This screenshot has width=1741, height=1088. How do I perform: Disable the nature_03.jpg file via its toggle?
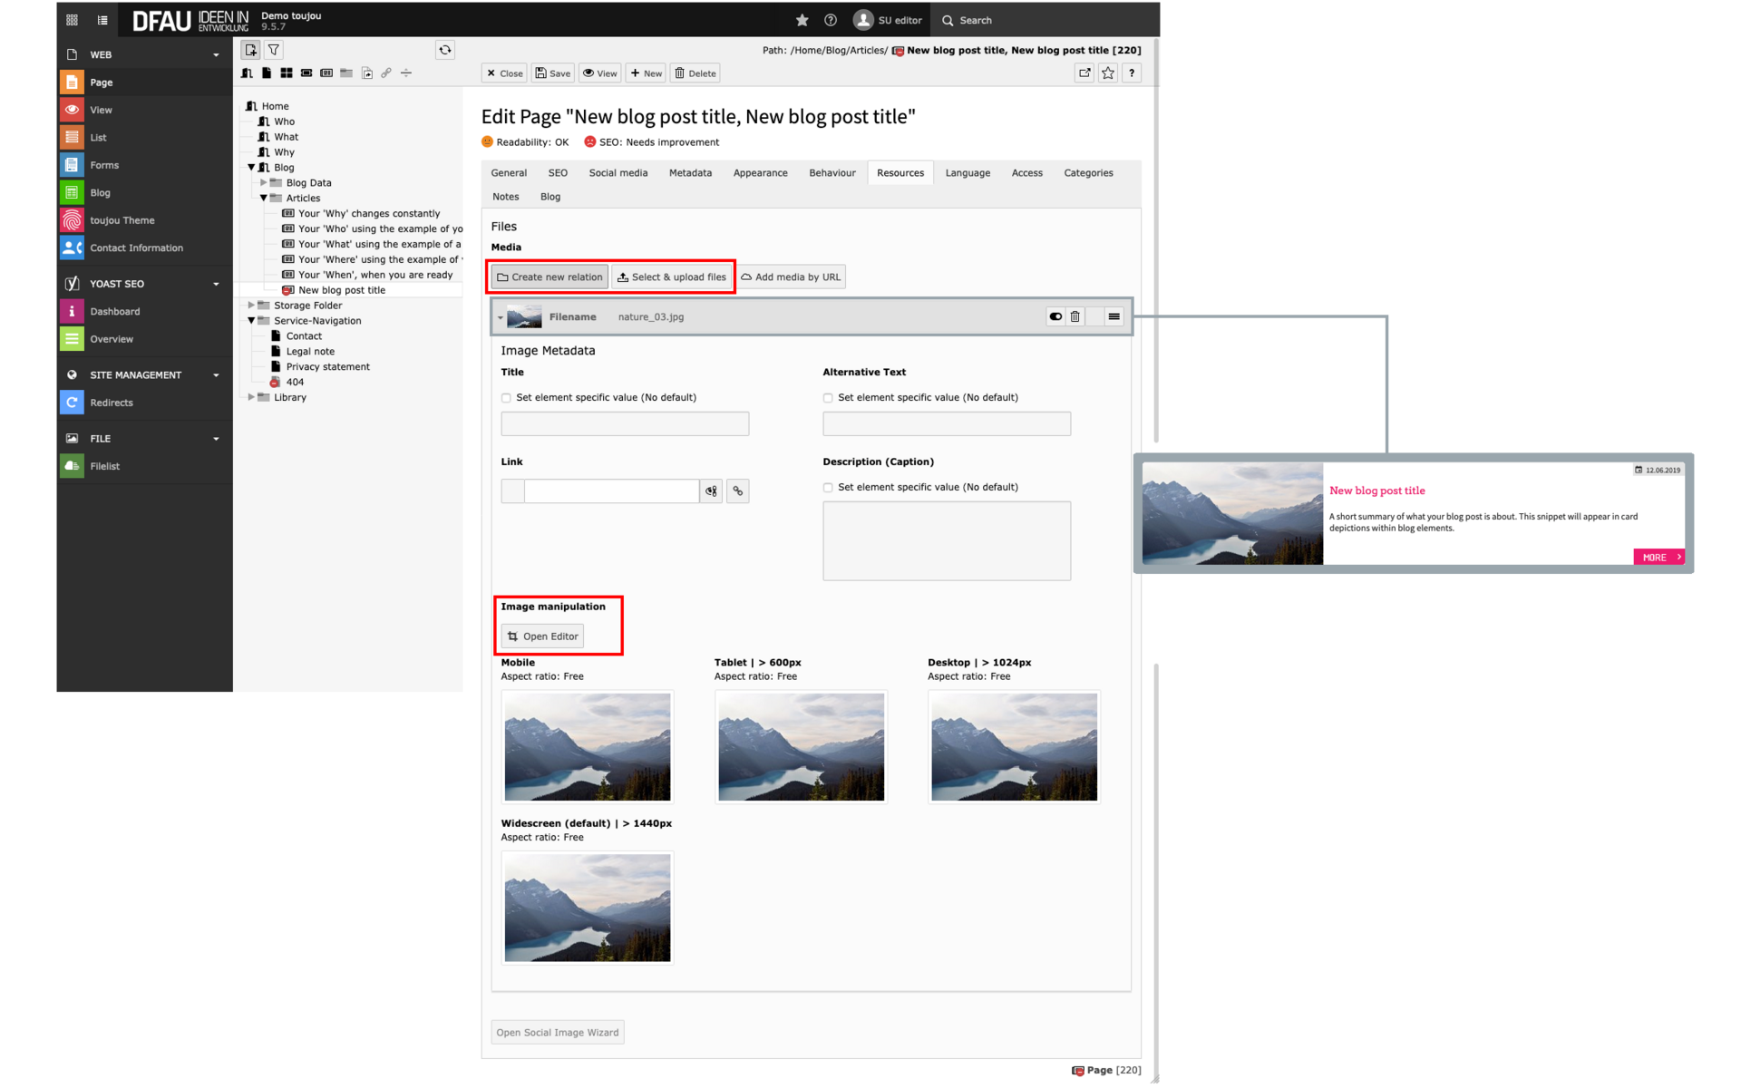click(1055, 316)
